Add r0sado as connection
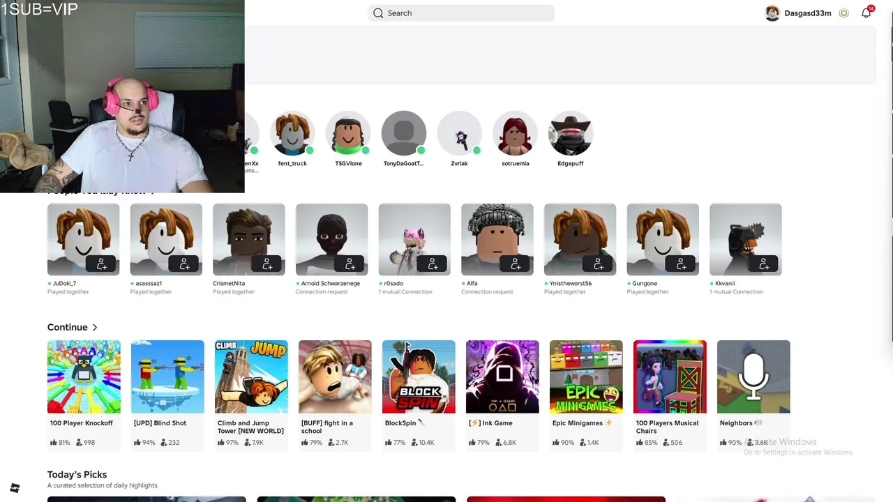This screenshot has height=502, width=893. point(433,264)
